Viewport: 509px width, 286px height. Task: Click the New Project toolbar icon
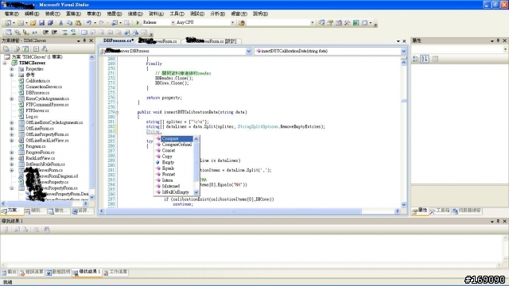(x=8, y=23)
